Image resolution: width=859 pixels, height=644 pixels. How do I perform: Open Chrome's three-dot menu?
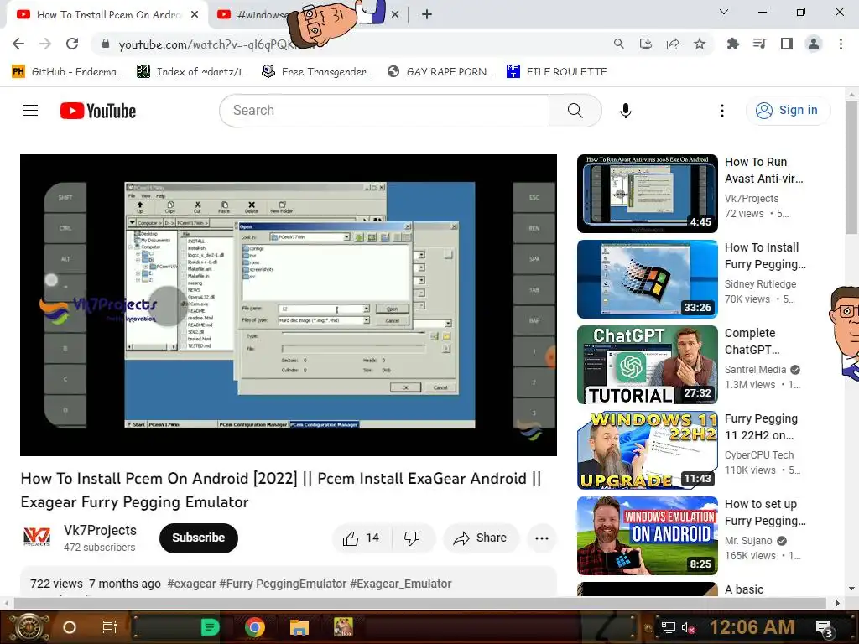pyautogui.click(x=841, y=44)
